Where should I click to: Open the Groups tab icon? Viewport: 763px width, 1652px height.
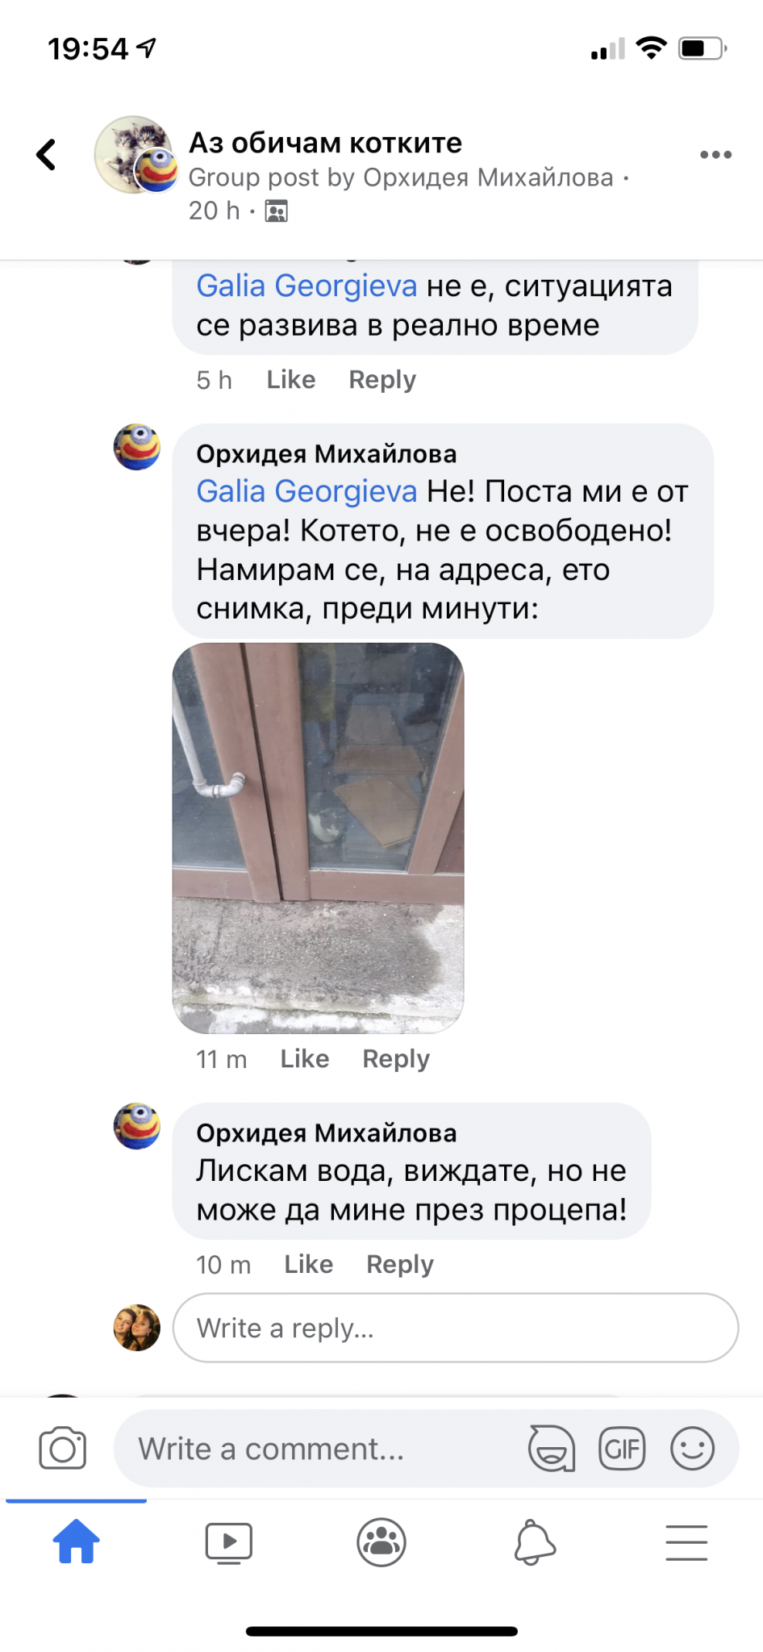tap(381, 1542)
